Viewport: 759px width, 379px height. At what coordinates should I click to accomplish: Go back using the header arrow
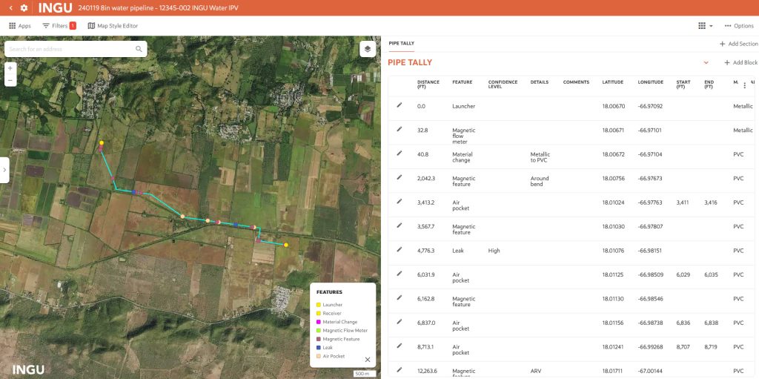10,7
